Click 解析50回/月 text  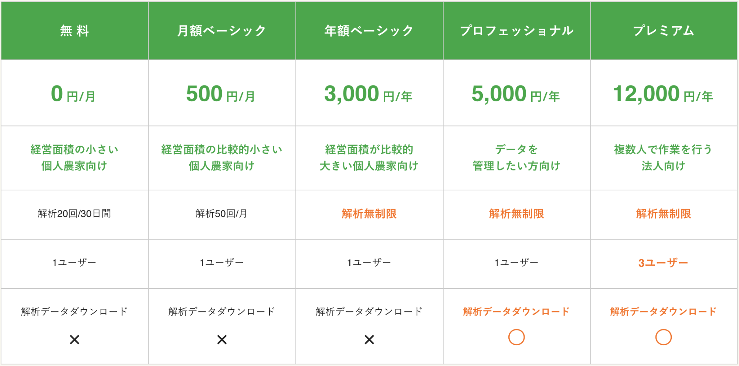(221, 214)
